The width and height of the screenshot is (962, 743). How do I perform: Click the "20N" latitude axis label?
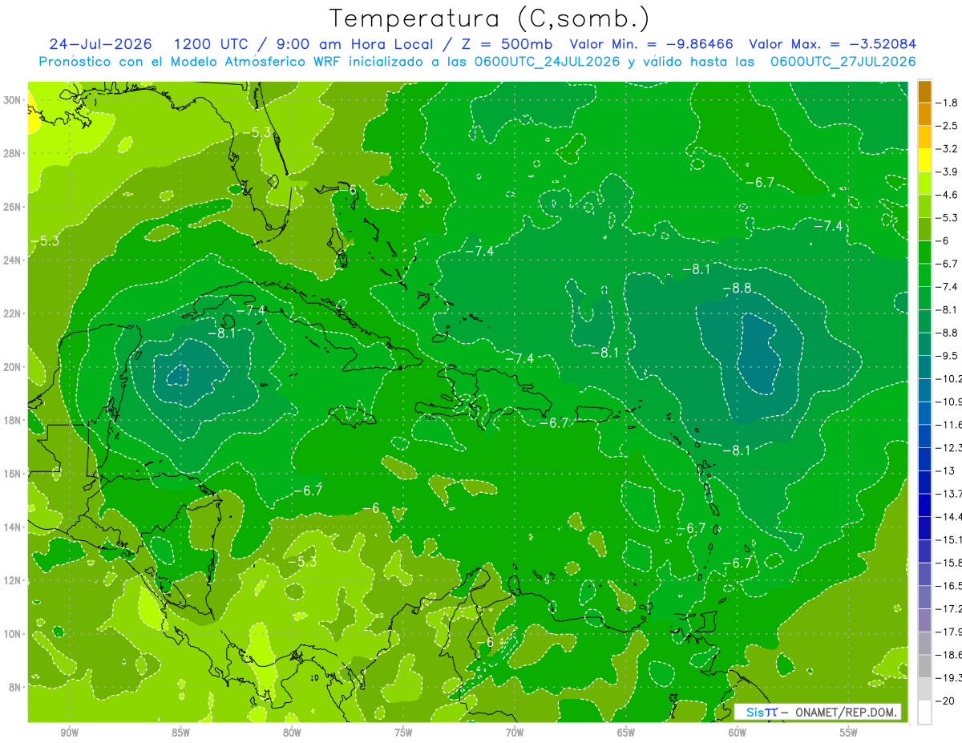(12, 367)
